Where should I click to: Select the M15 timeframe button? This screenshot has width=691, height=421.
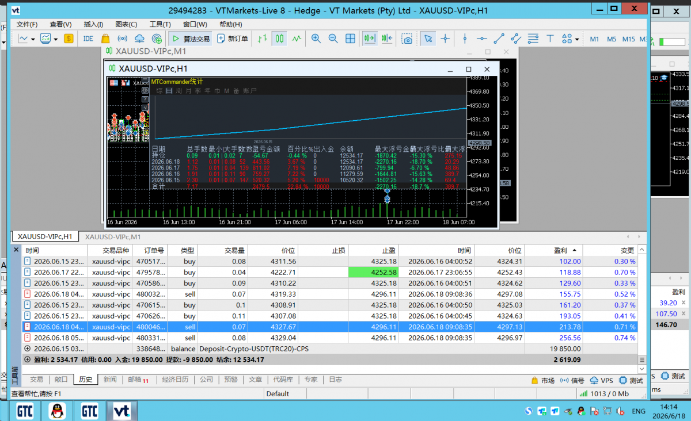coord(629,39)
